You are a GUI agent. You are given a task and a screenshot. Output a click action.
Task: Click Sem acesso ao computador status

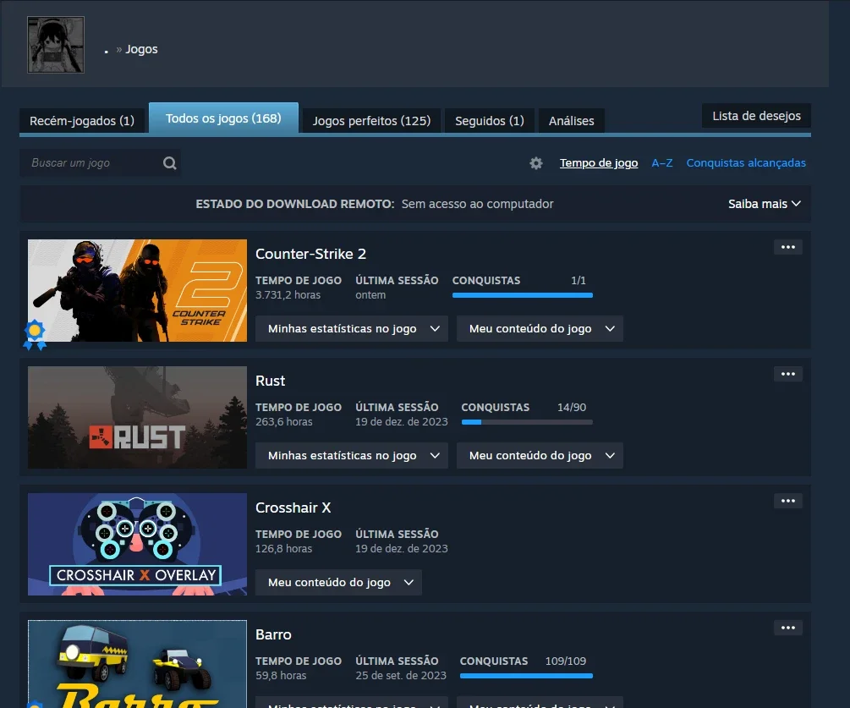pyautogui.click(x=477, y=204)
